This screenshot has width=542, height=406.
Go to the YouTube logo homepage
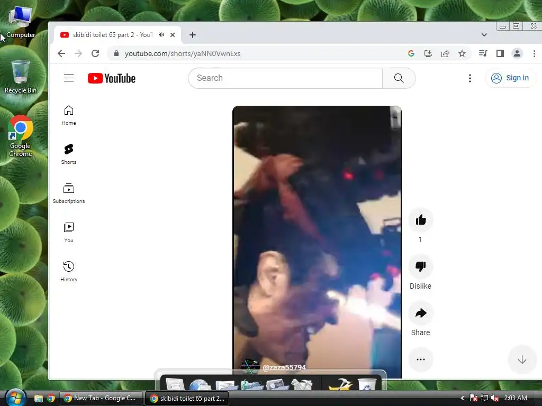(111, 78)
